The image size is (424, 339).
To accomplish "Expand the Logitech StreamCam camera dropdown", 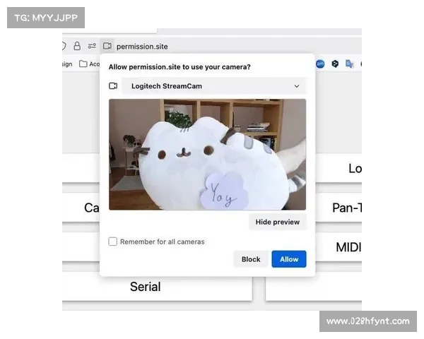I will click(x=213, y=86).
